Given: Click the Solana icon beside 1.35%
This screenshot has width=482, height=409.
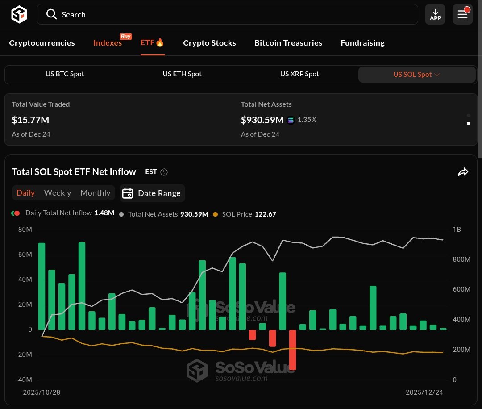Looking at the screenshot, I should point(291,120).
